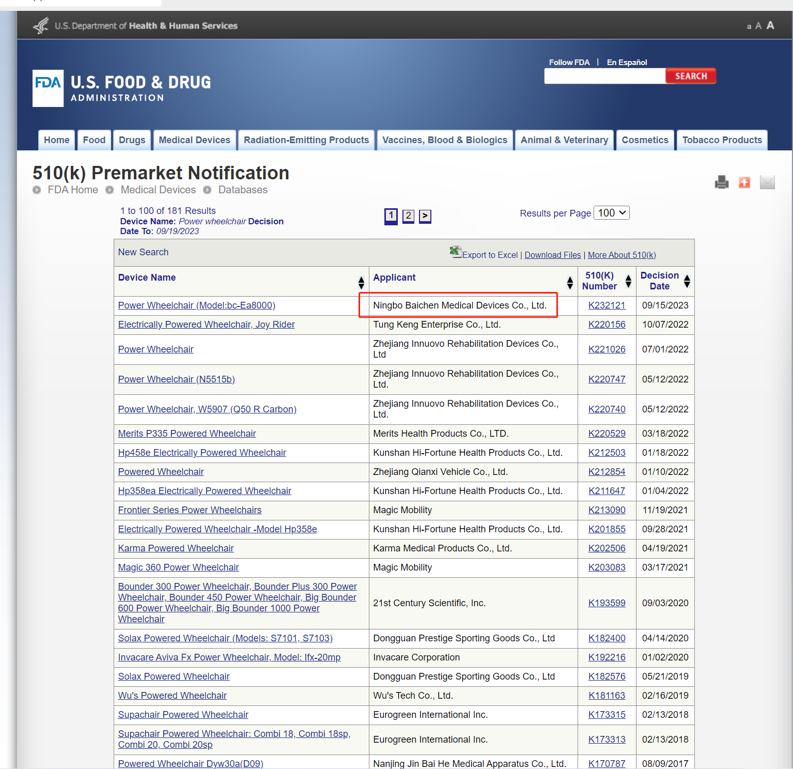Open Frontier Series Power Wheelchairs

[x=190, y=510]
